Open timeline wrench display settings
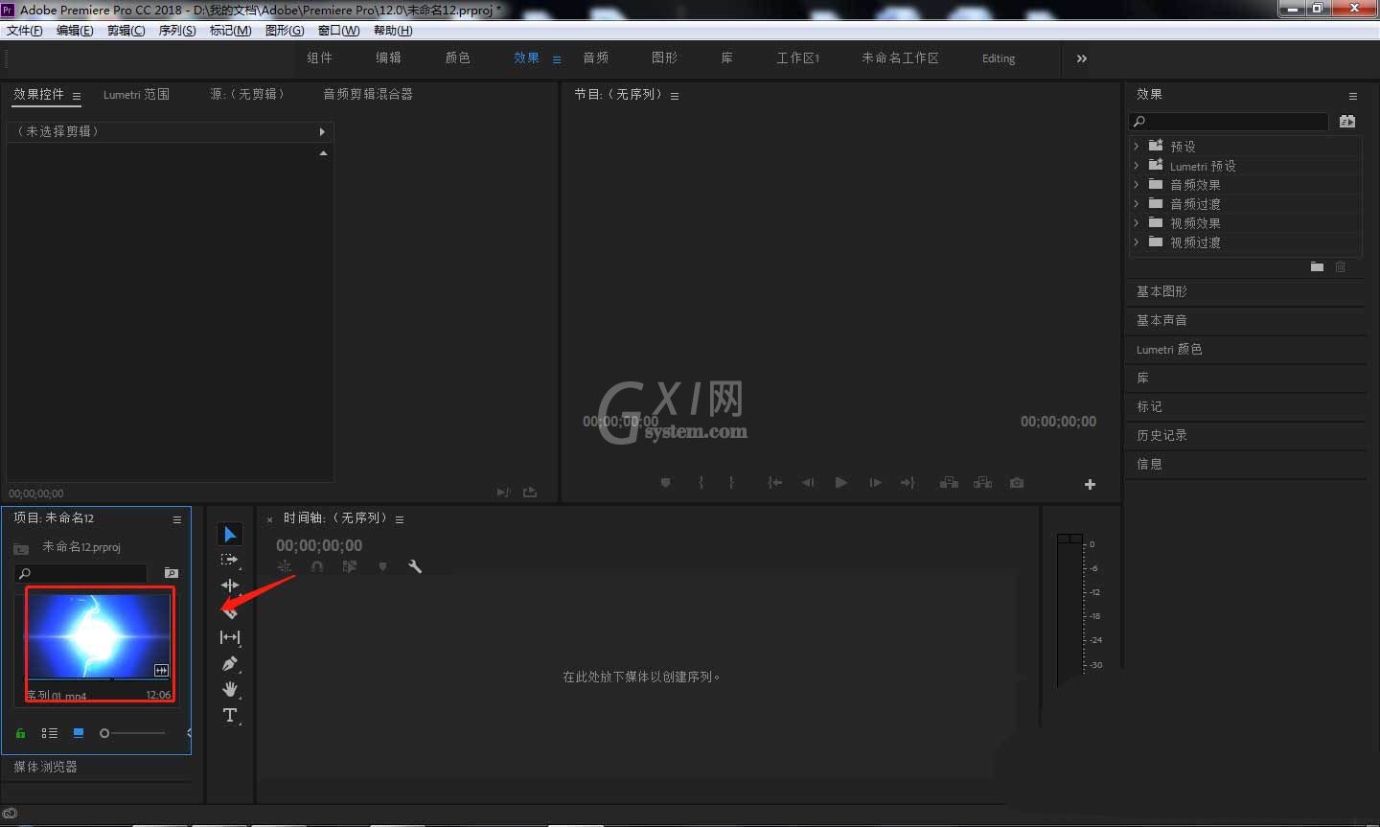The height and width of the screenshot is (827, 1380). point(415,566)
